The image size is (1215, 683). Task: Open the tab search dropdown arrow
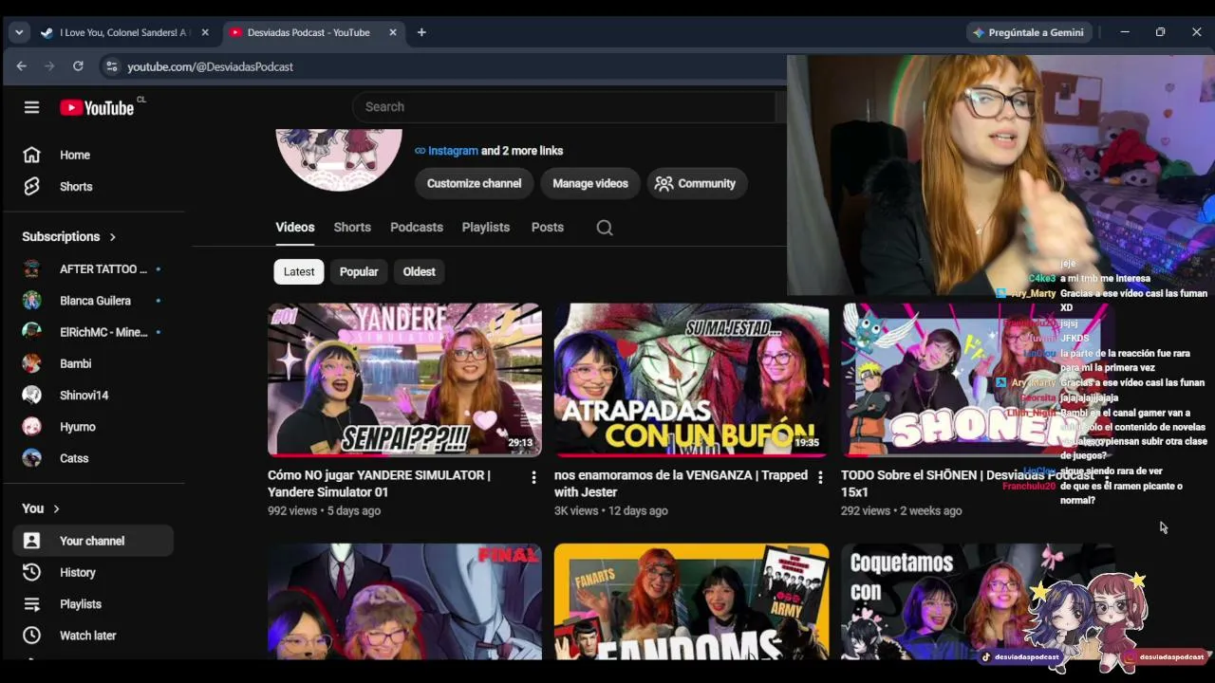(19, 32)
